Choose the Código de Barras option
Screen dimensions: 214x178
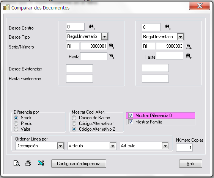click(x=74, y=118)
